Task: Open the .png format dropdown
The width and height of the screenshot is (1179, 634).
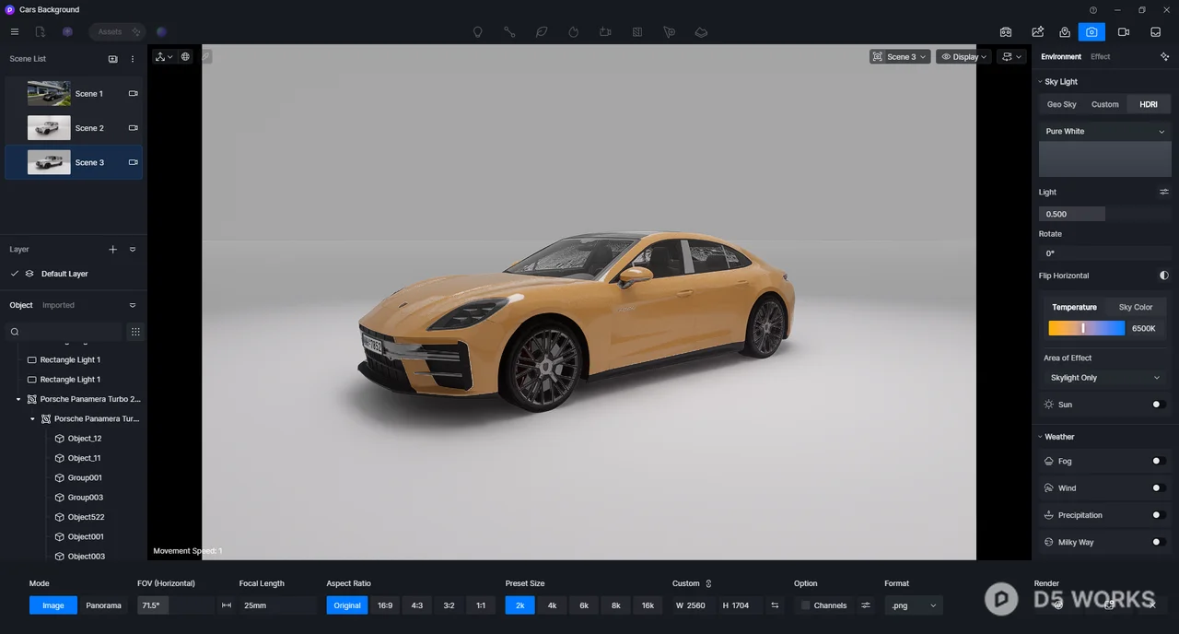Action: 914,605
